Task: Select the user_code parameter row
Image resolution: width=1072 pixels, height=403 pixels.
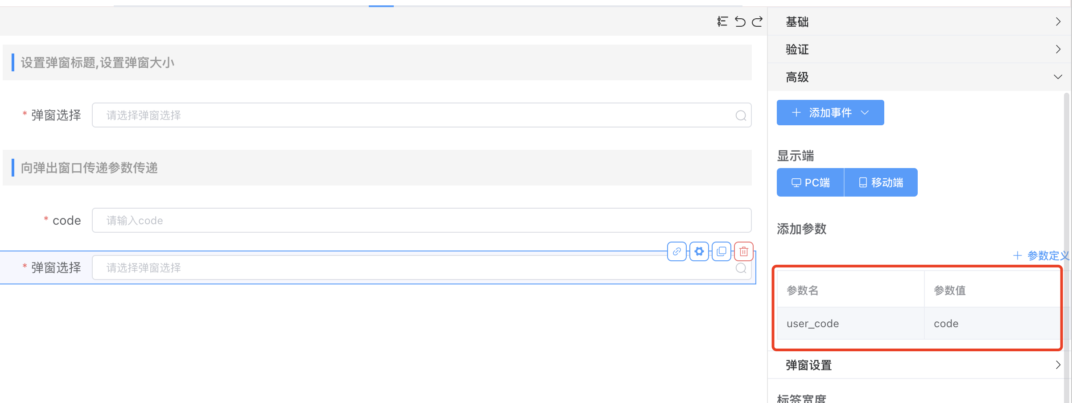Action: (x=850, y=324)
